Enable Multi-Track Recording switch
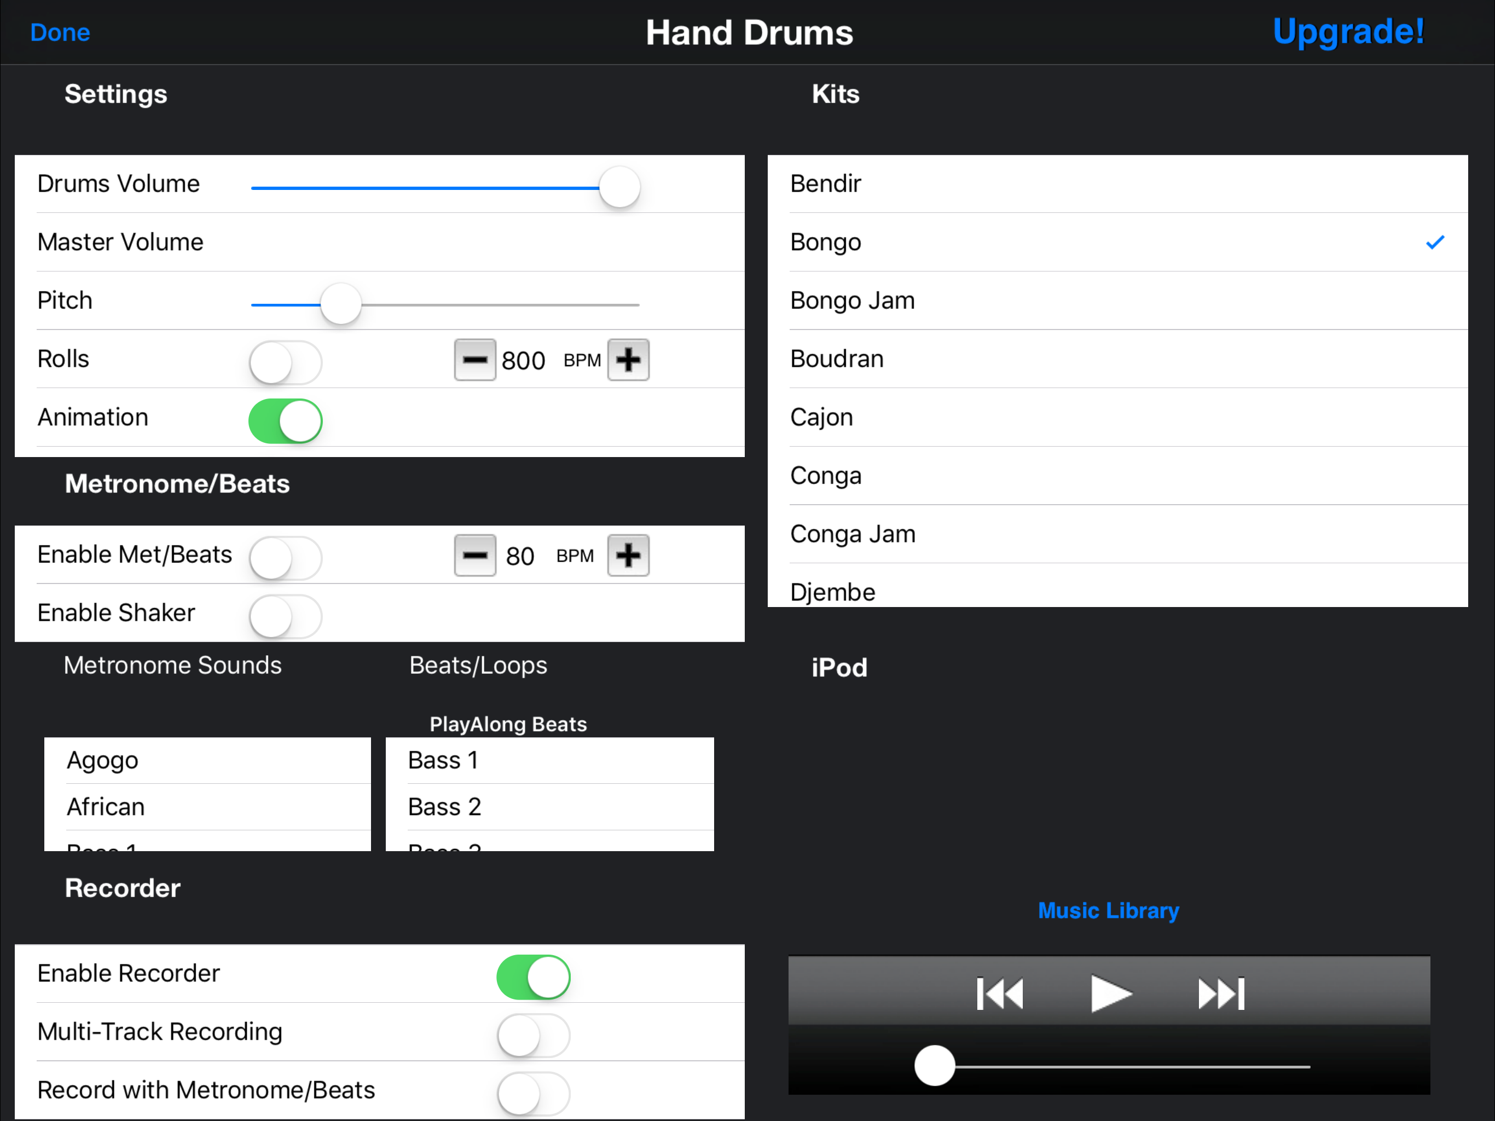This screenshot has width=1495, height=1121. point(533,1035)
